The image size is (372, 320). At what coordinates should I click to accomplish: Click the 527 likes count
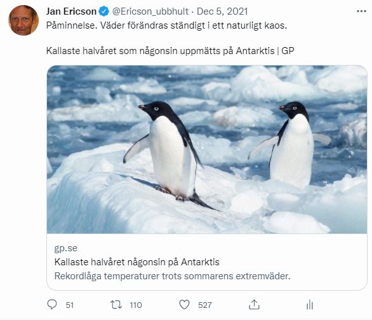(x=205, y=305)
